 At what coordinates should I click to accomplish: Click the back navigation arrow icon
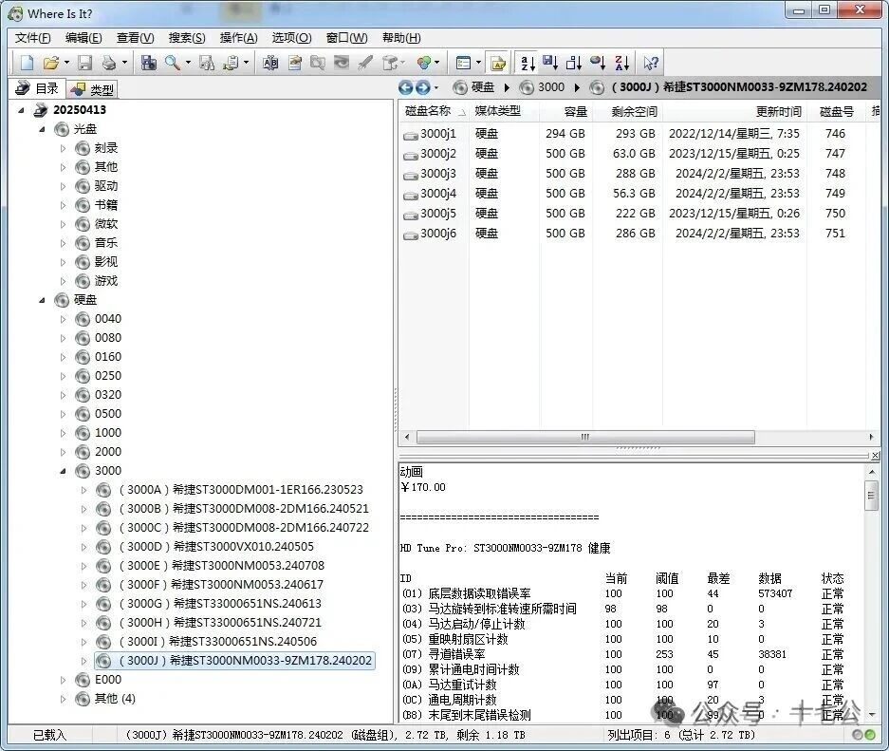pos(406,87)
